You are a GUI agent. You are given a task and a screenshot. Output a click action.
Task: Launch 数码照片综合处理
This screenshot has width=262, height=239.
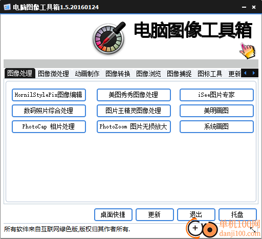pyautogui.click(x=49, y=111)
